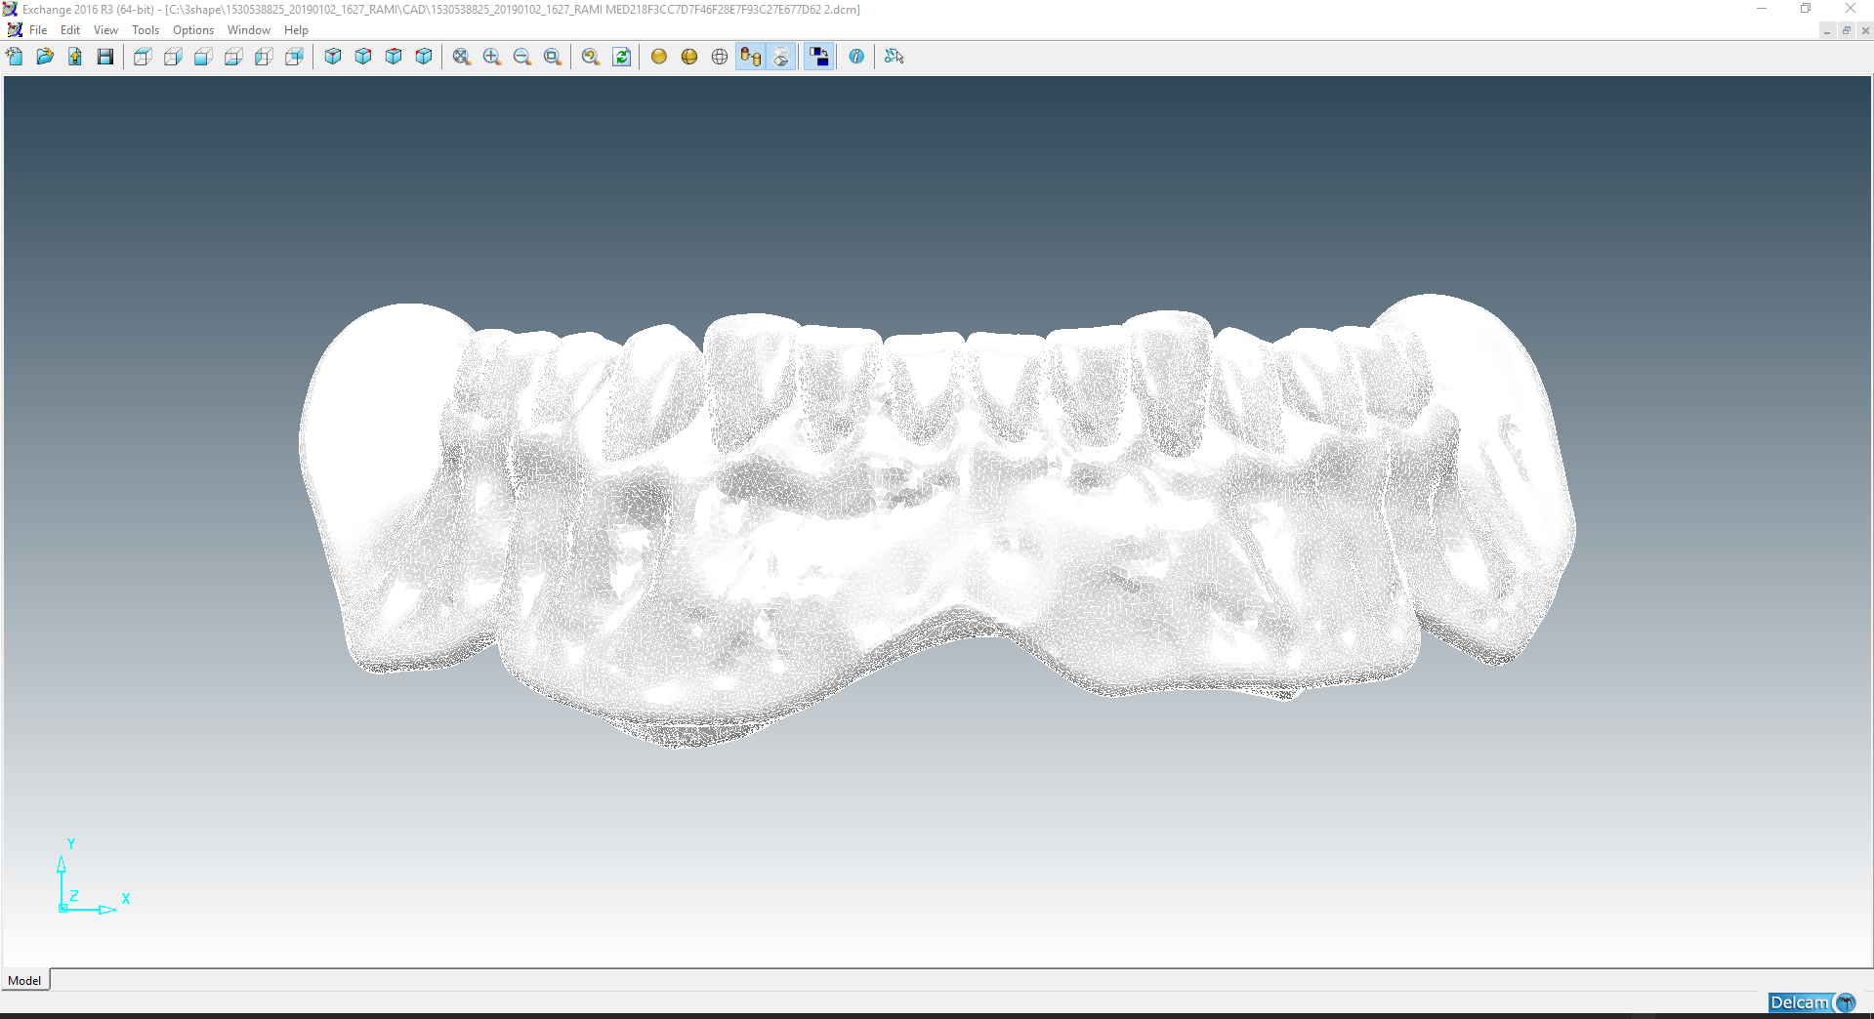Show model information

click(856, 57)
